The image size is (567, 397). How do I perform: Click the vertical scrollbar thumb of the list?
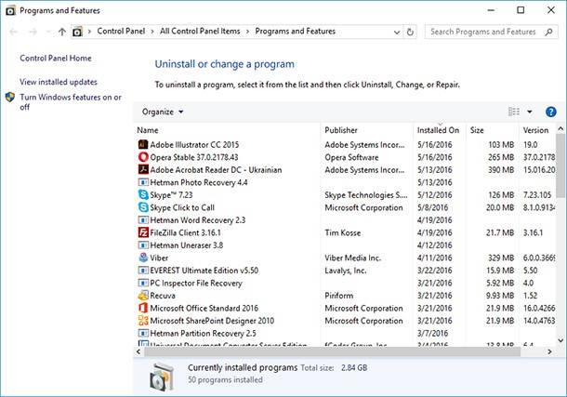[560, 165]
